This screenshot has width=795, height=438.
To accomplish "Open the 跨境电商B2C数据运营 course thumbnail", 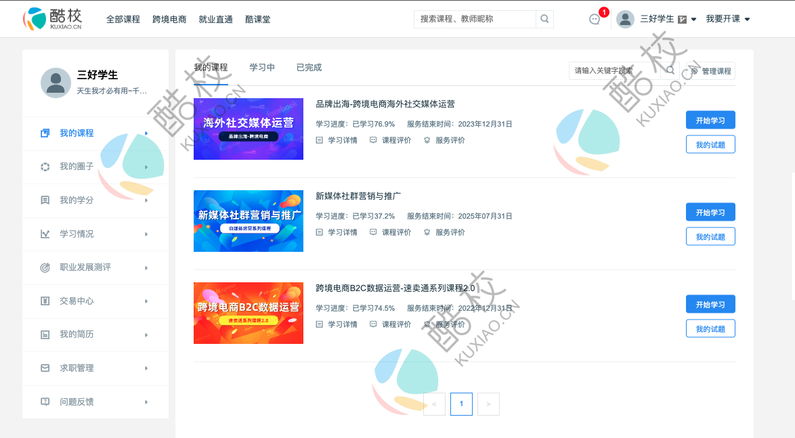I will point(249,313).
